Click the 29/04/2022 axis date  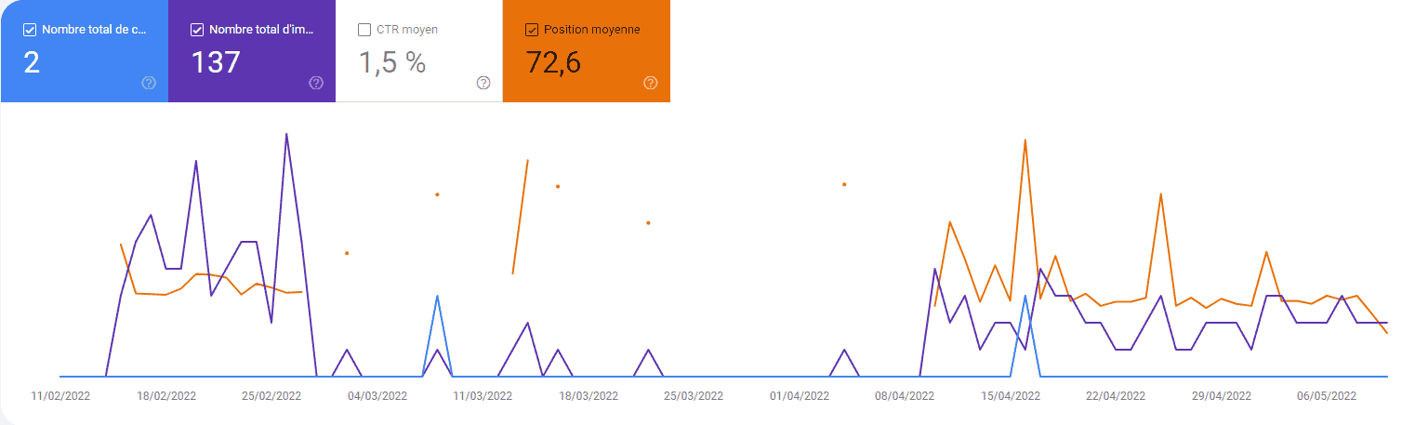(1222, 395)
